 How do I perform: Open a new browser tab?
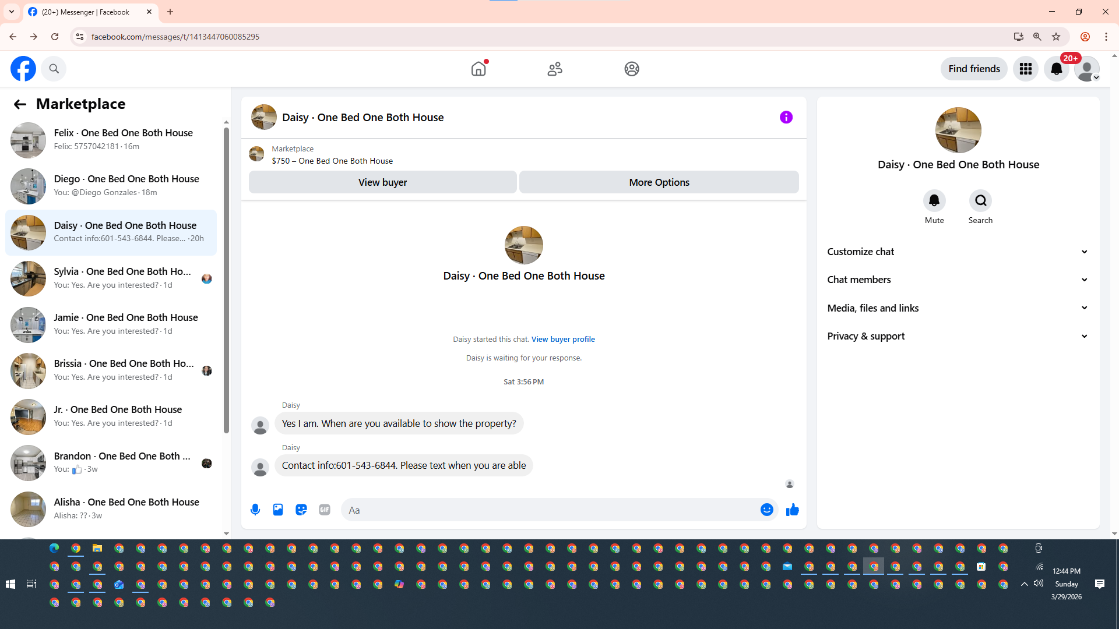(x=170, y=12)
